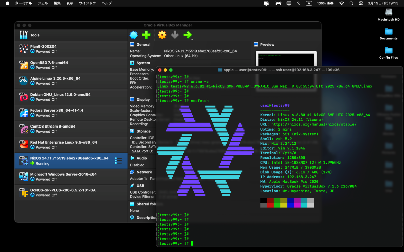Open the Tools entry in VirtualBox sidebar
This screenshot has width=404, height=252.
(x=71, y=35)
